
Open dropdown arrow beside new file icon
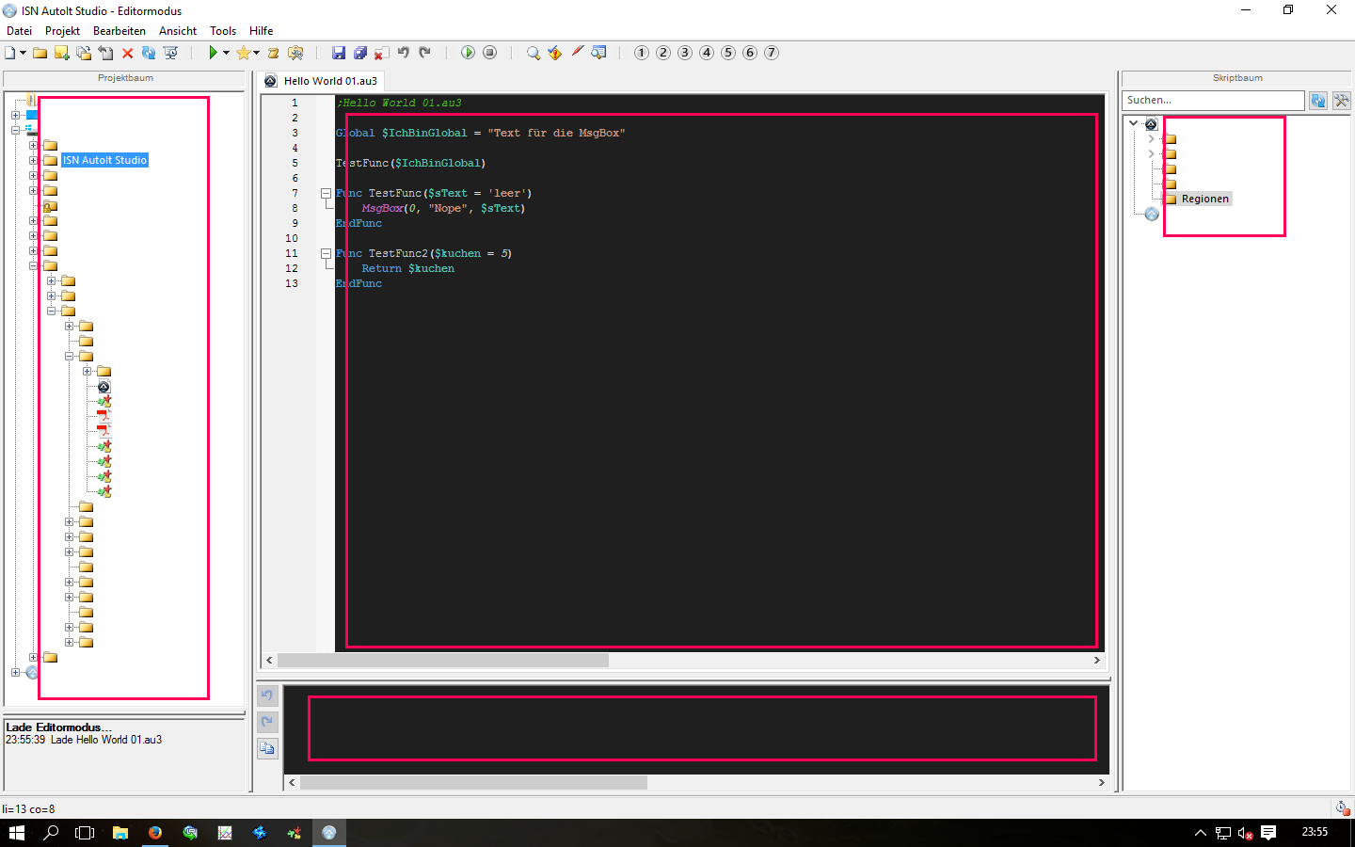click(x=23, y=53)
